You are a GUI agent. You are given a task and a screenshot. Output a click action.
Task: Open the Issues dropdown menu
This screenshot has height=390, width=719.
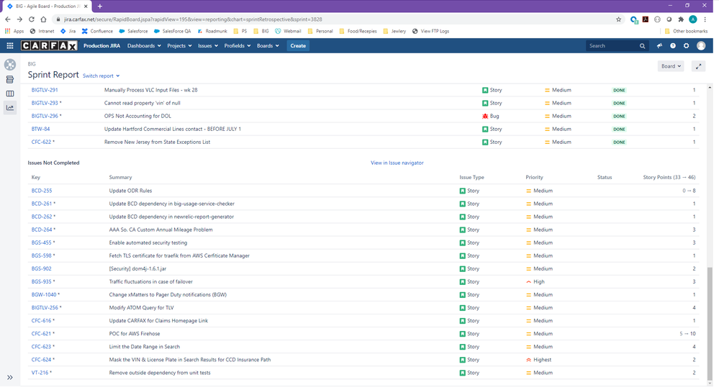tap(208, 46)
